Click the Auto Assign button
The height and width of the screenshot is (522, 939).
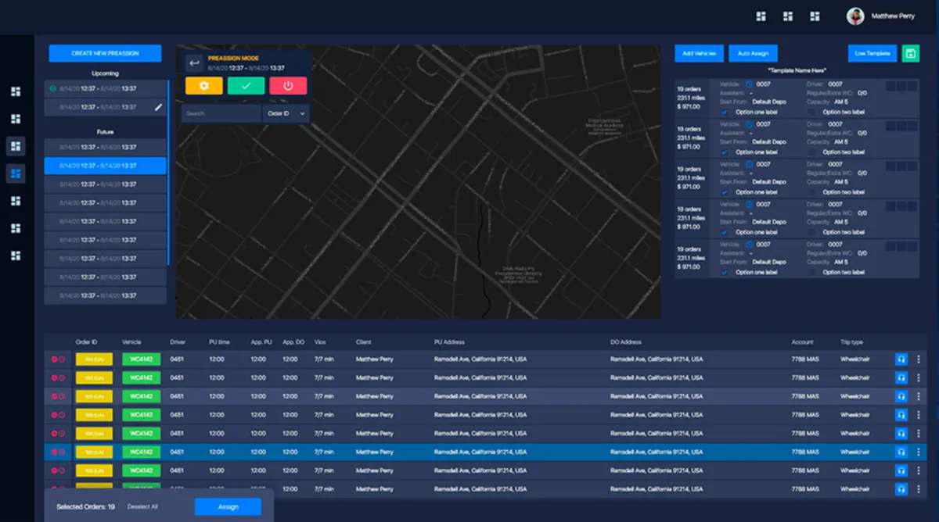754,53
